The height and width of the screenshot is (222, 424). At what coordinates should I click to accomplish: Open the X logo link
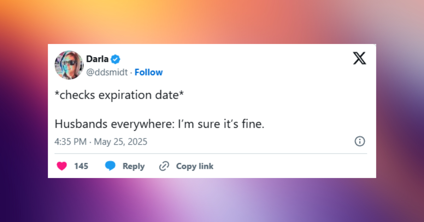point(360,58)
